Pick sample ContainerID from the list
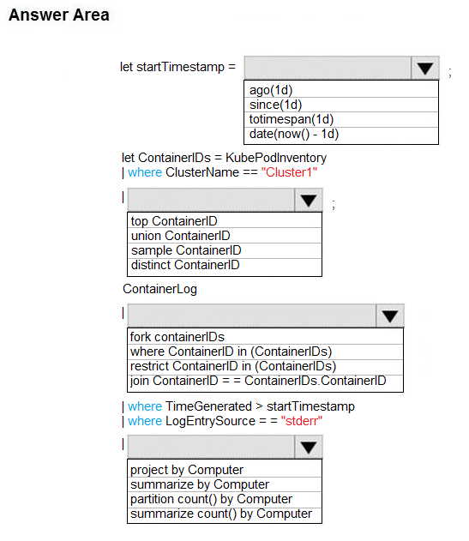The image size is (469, 541). point(225,250)
